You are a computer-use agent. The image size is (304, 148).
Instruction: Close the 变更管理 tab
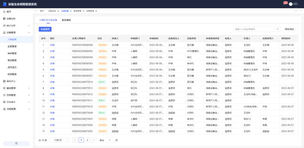tap(96, 11)
